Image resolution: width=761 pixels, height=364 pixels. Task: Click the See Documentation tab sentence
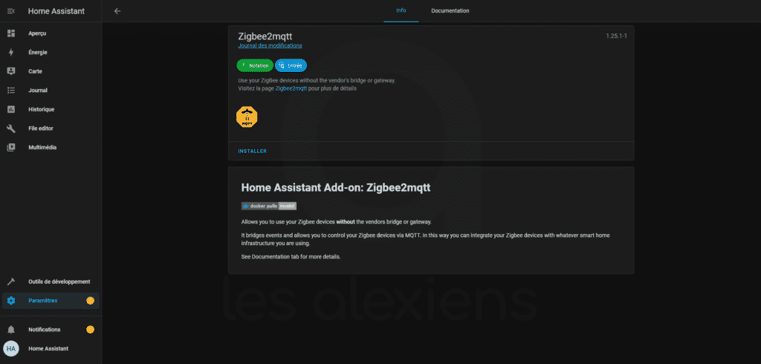coord(291,256)
